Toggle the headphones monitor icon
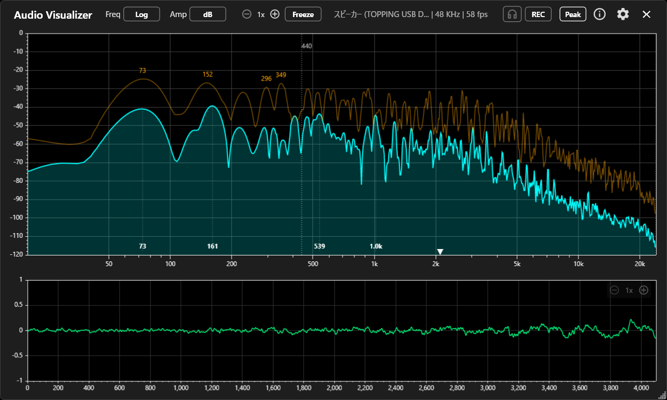 tap(512, 14)
